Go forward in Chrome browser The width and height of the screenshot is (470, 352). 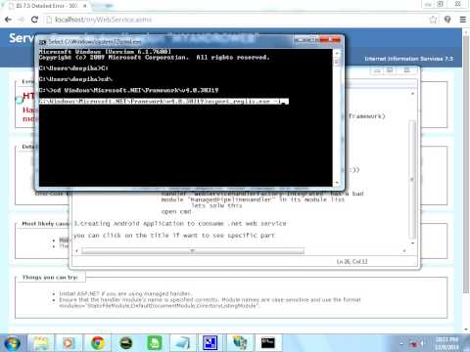pyautogui.click(x=22, y=20)
